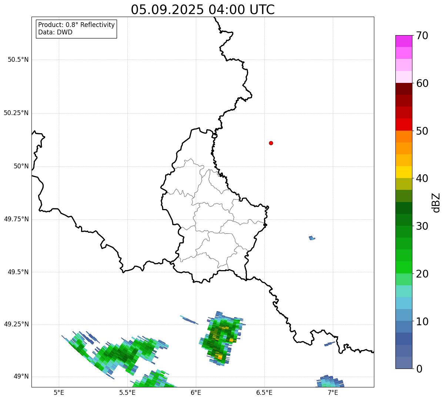The width and height of the screenshot is (445, 400).
Task: Click the 6.5°E longitude label
Action: (x=264, y=392)
